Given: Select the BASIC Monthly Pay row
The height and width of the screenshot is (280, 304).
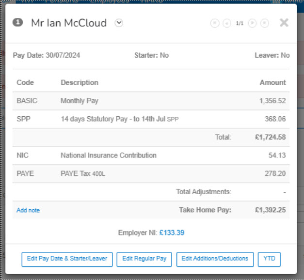Looking at the screenshot, I should [151, 101].
